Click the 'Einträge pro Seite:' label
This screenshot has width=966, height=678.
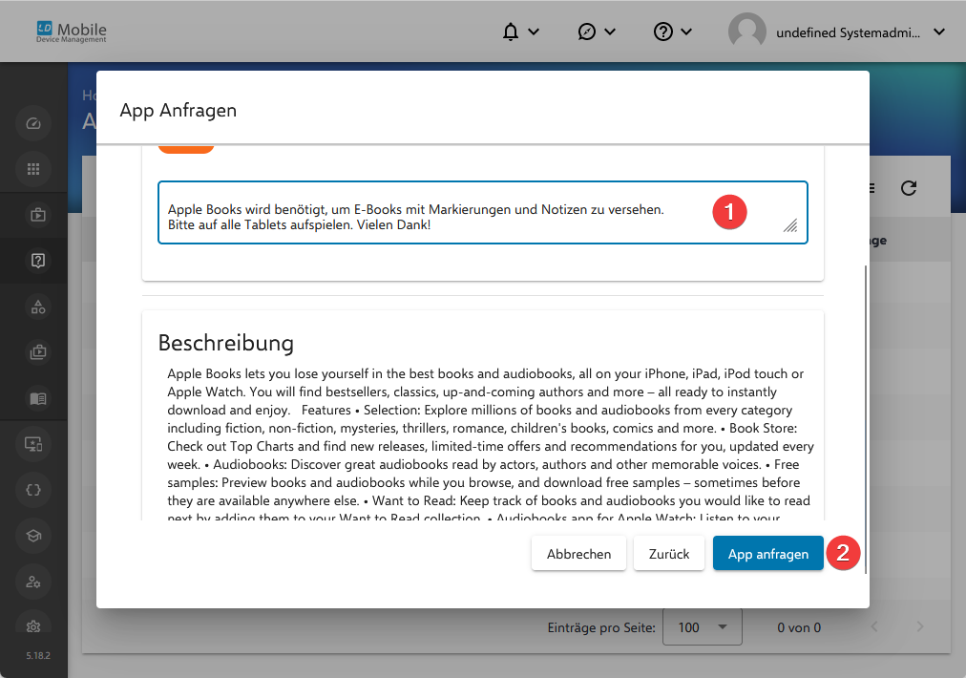click(601, 627)
